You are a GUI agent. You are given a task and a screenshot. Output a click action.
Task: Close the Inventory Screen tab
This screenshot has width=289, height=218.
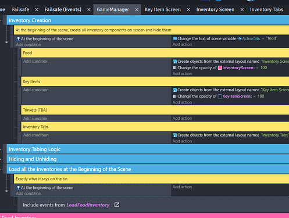pos(242,9)
